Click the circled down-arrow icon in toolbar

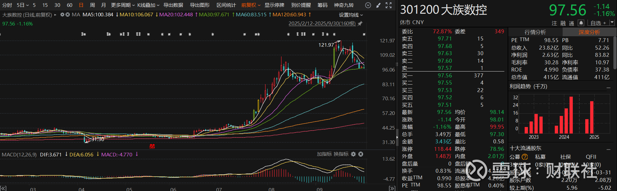pyautogui.click(x=368, y=5)
